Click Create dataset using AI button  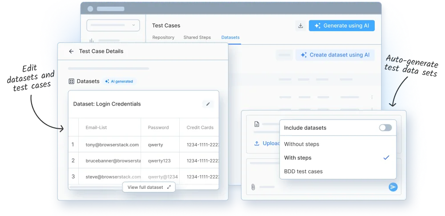[x=335, y=55]
